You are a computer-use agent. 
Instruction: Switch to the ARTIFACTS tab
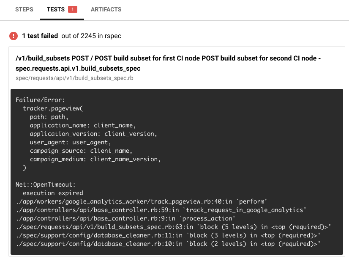point(106,9)
